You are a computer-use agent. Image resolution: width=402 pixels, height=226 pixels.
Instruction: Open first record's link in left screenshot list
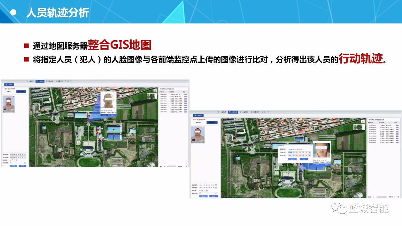pyautogui.click(x=186, y=94)
